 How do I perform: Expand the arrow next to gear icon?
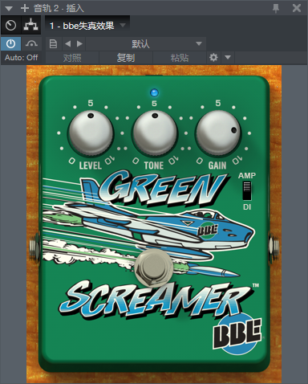coord(228,57)
